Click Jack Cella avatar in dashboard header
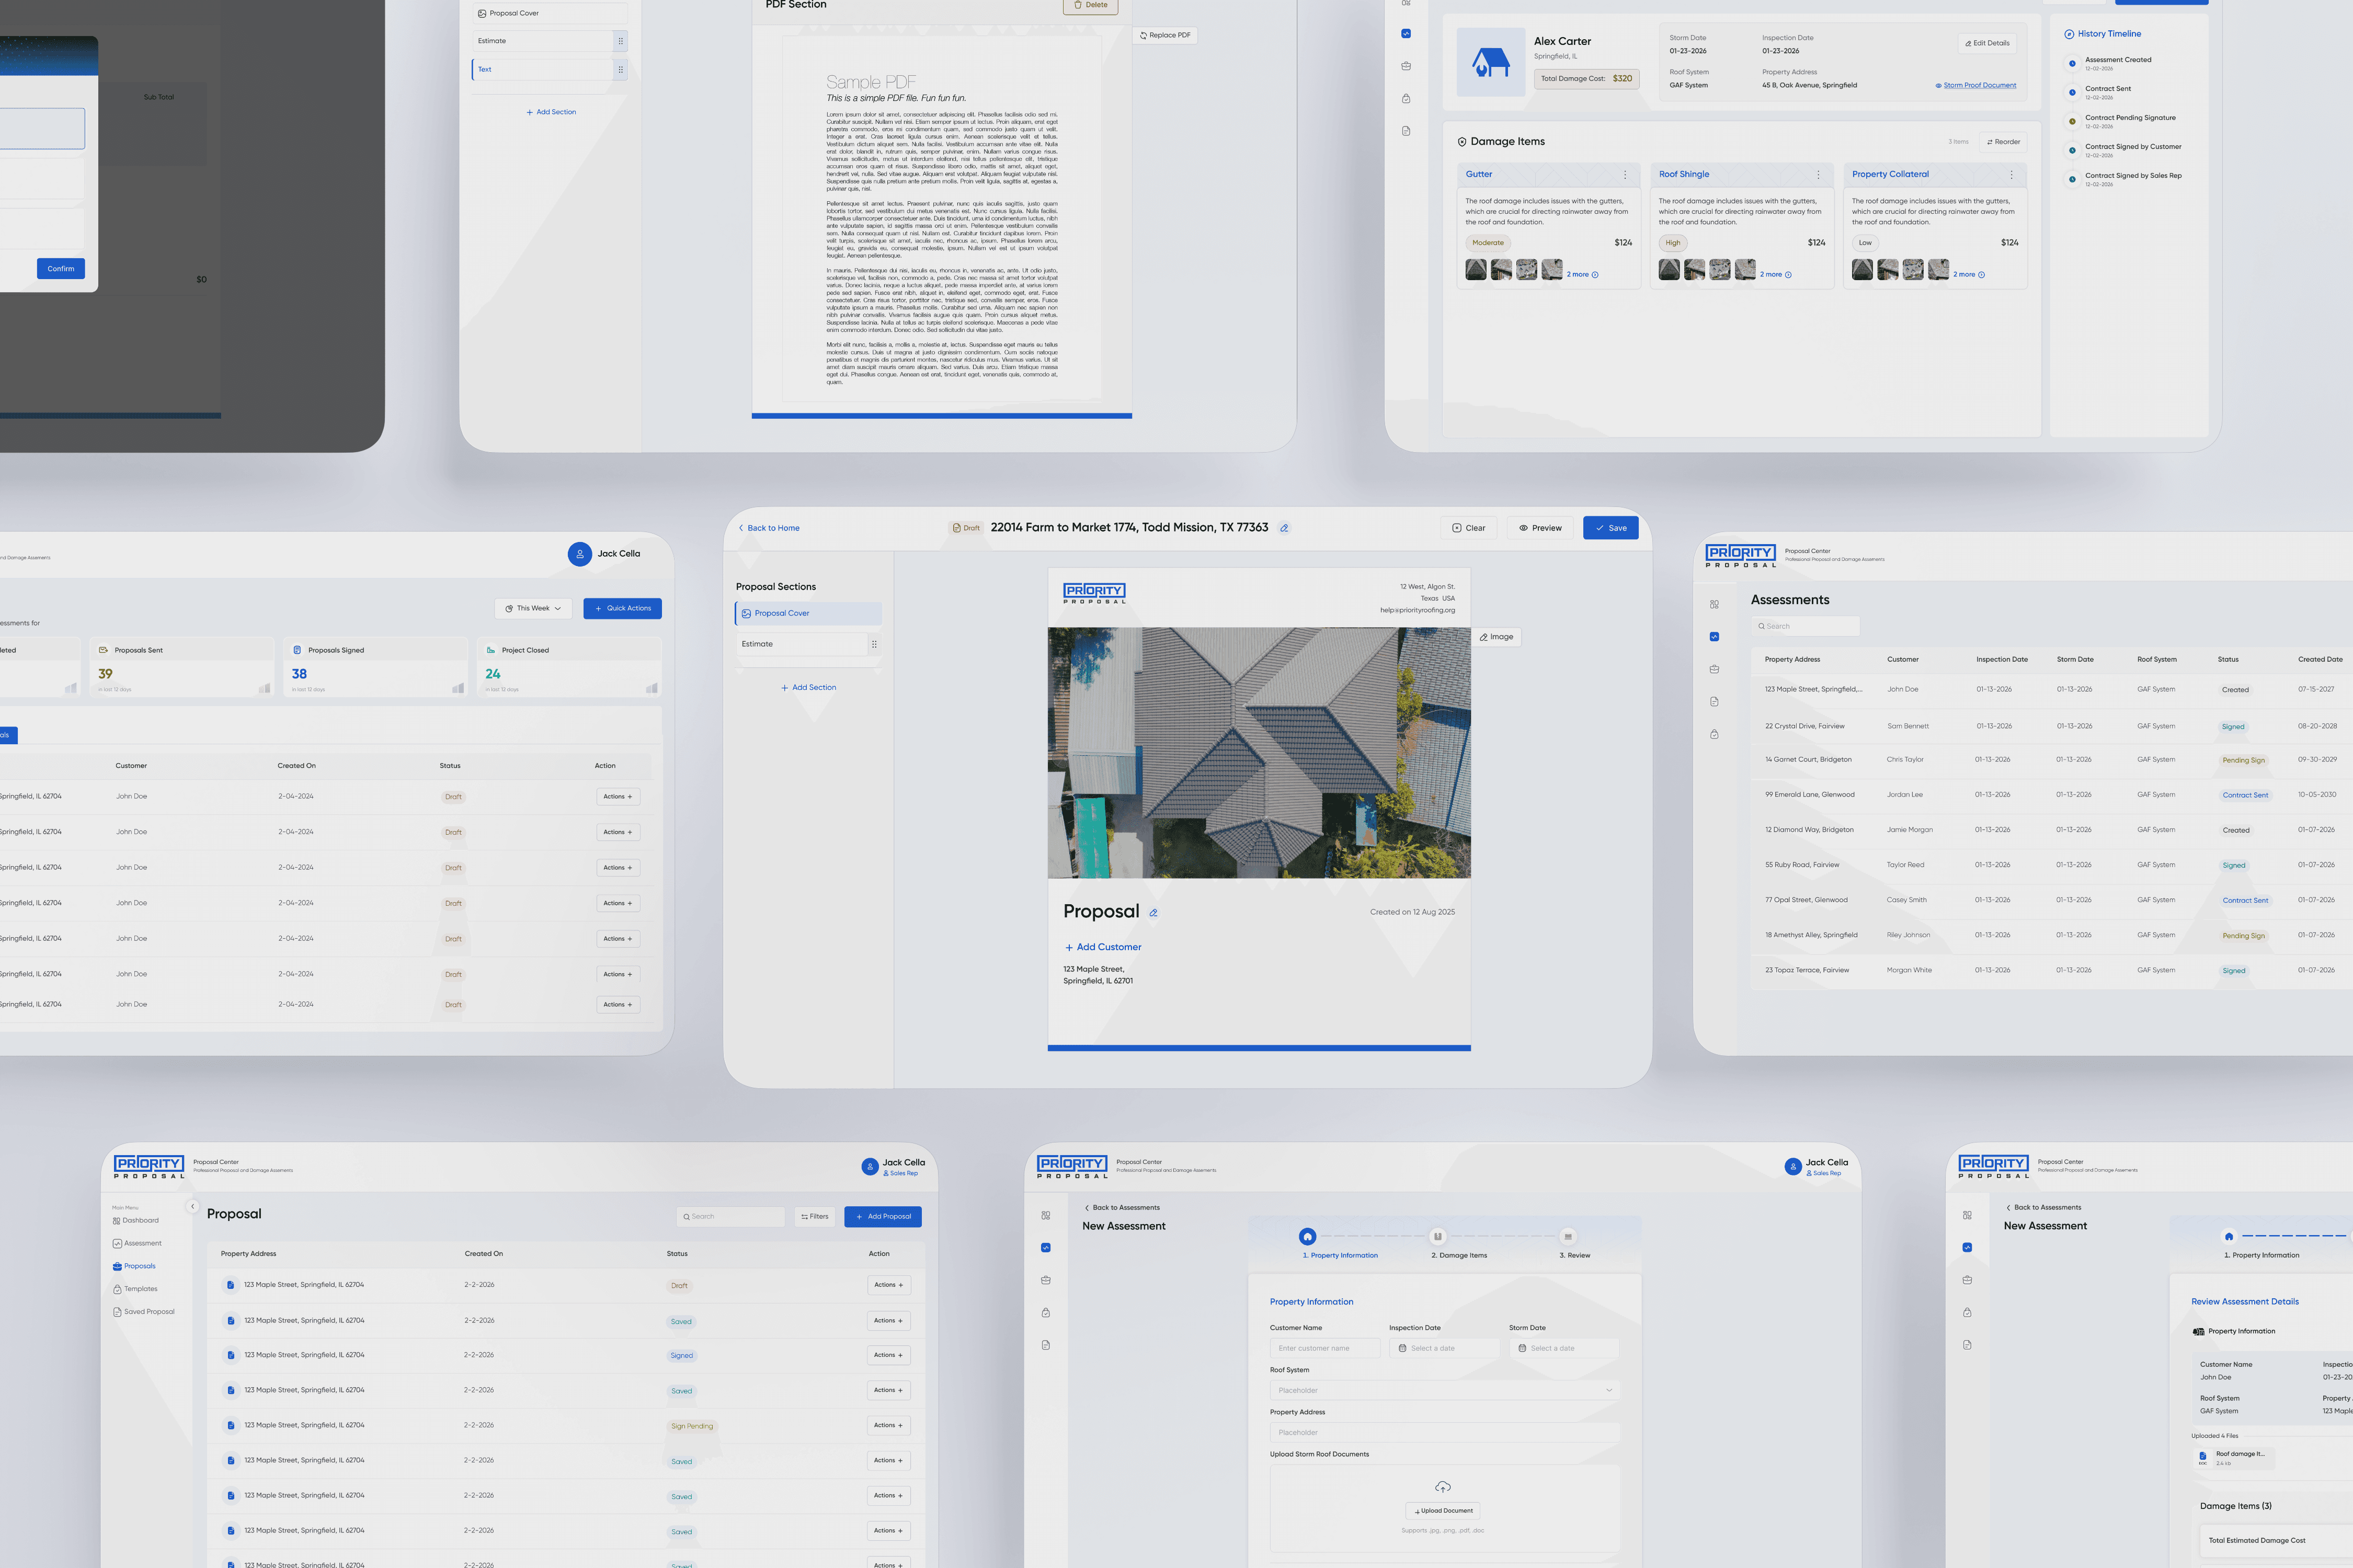2353x1568 pixels. pos(579,554)
